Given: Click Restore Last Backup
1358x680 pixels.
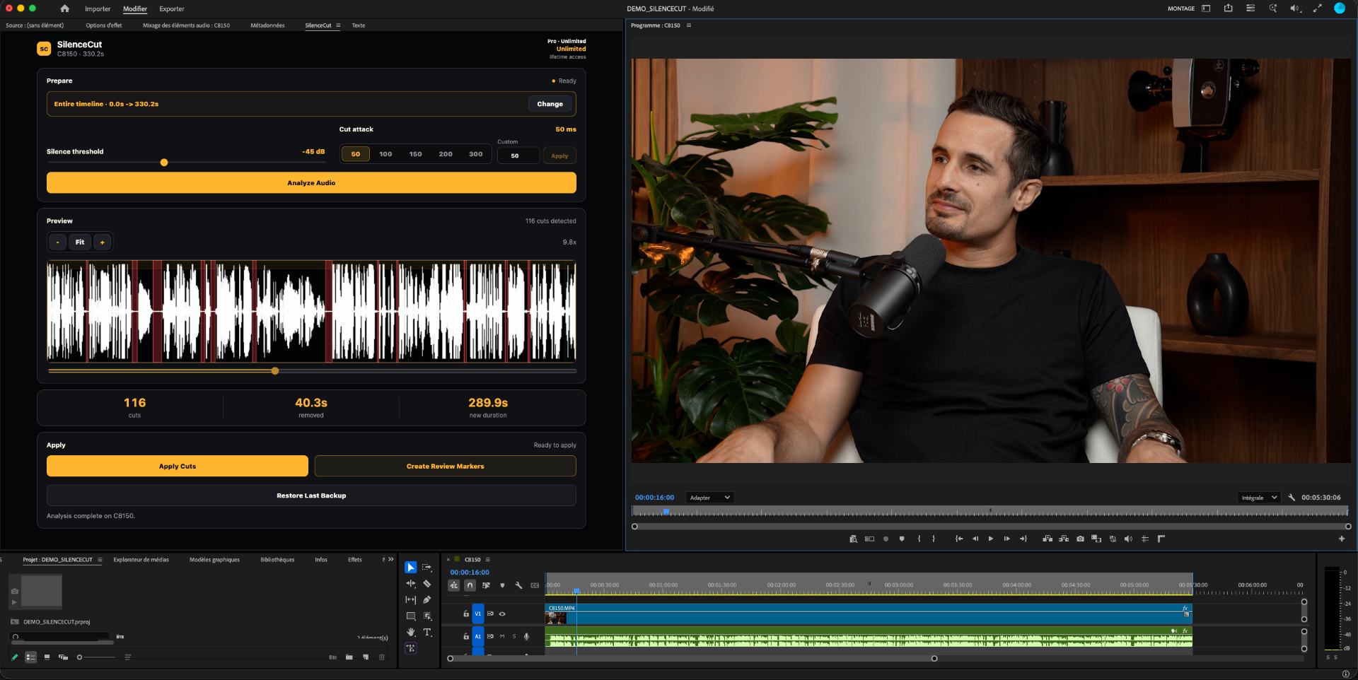Looking at the screenshot, I should coord(311,496).
